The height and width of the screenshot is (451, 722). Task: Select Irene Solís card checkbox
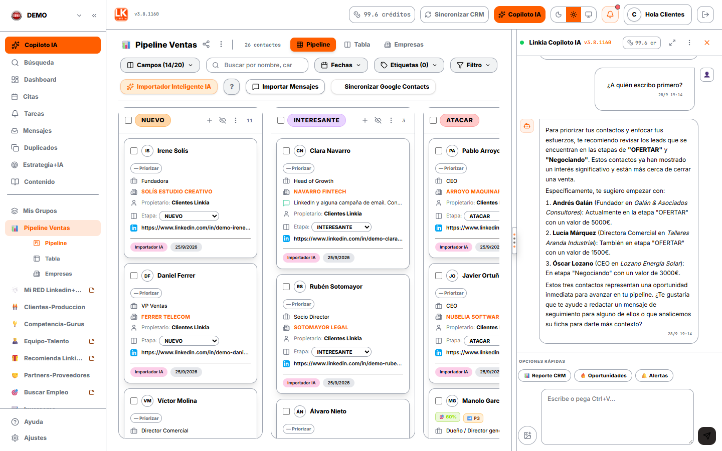(134, 151)
